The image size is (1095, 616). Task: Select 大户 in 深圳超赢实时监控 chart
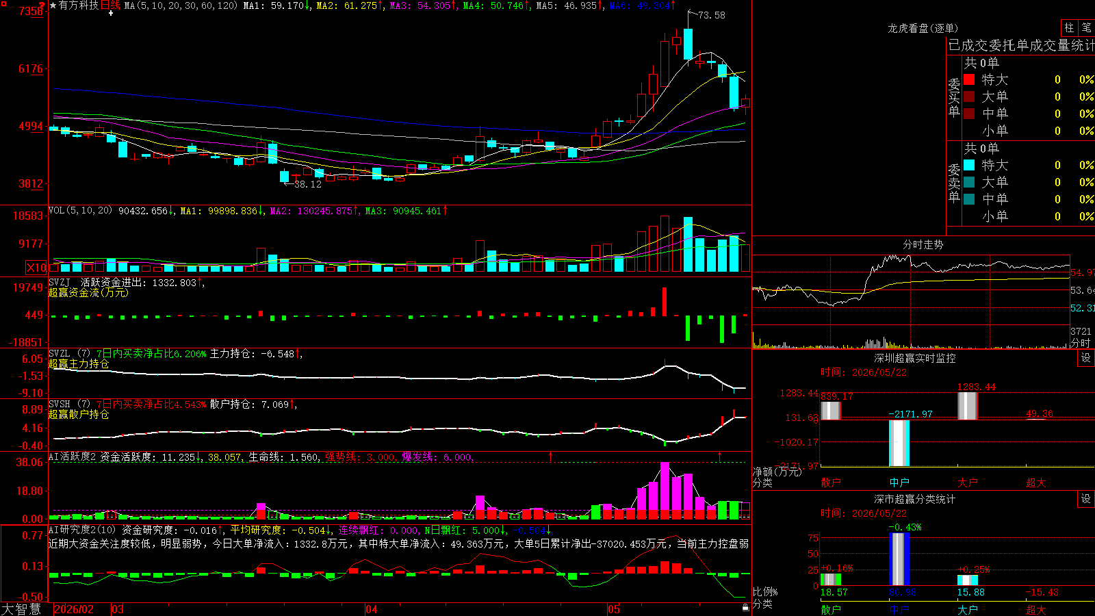(x=968, y=483)
